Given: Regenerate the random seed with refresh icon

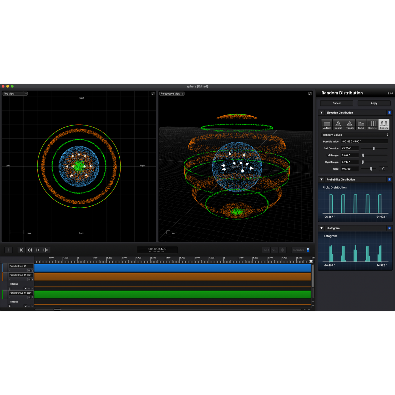Looking at the screenshot, I should pos(384,169).
